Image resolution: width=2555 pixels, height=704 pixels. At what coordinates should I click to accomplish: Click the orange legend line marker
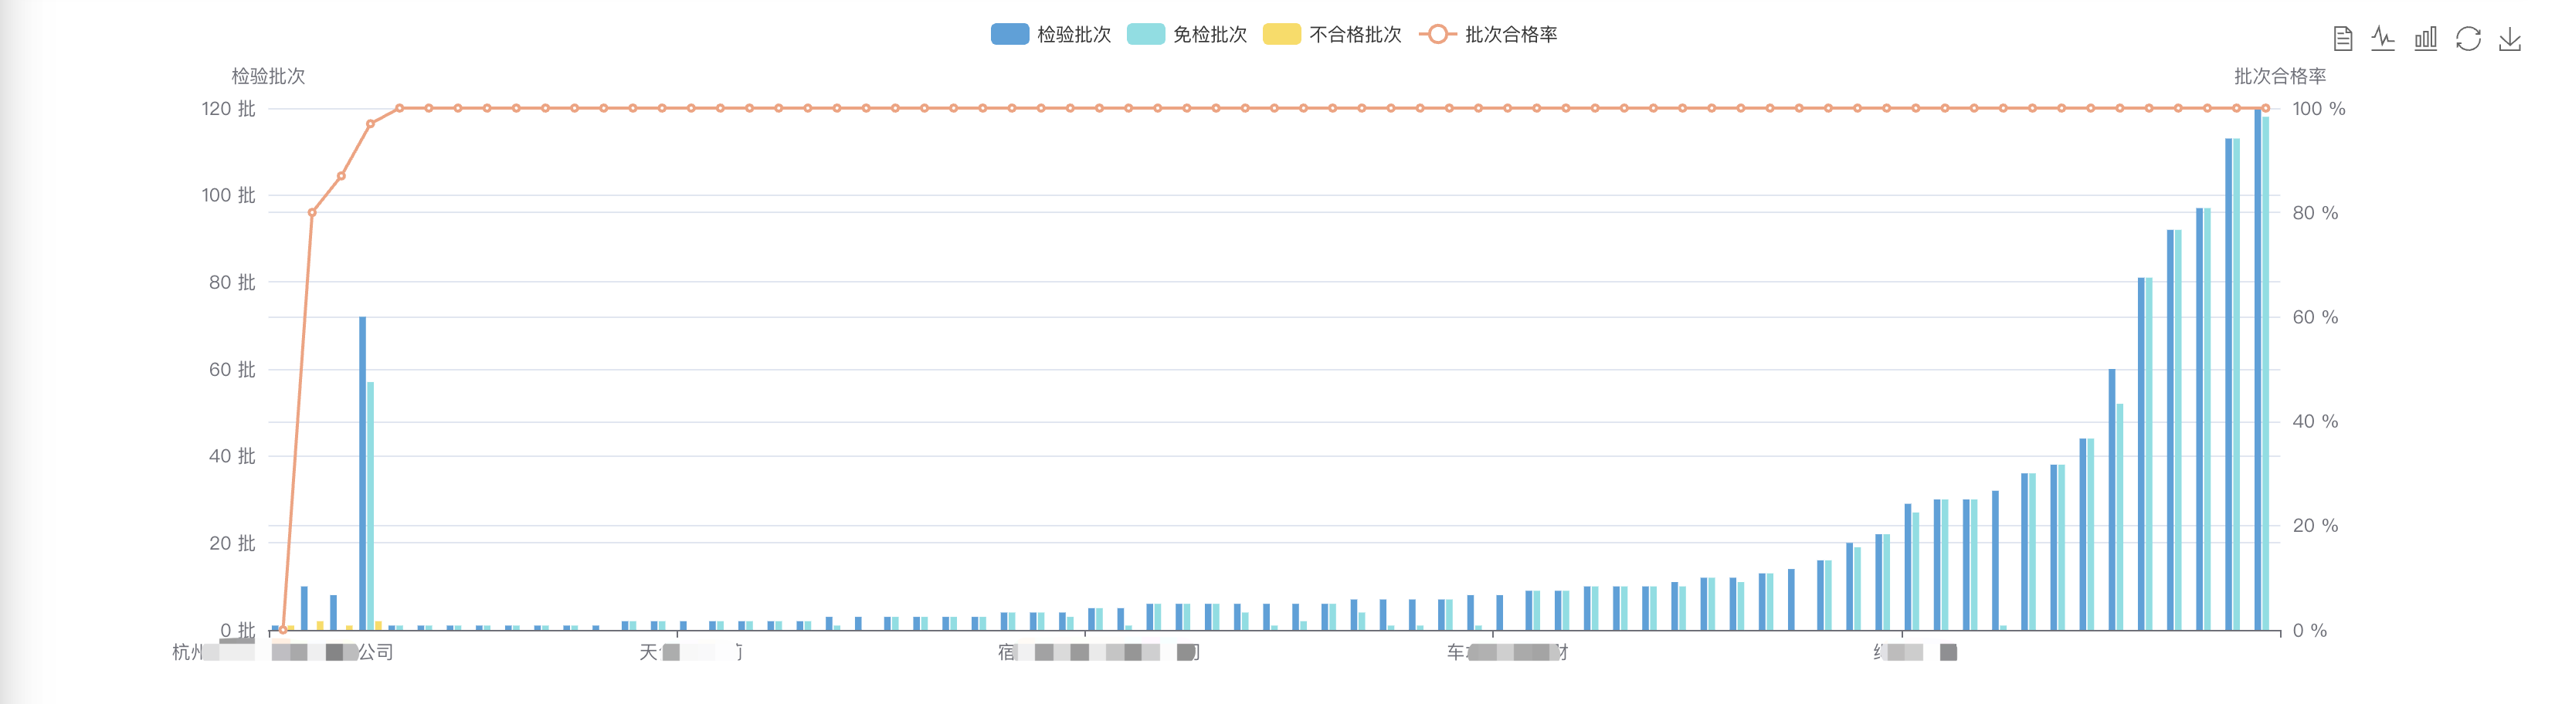coord(1437,35)
